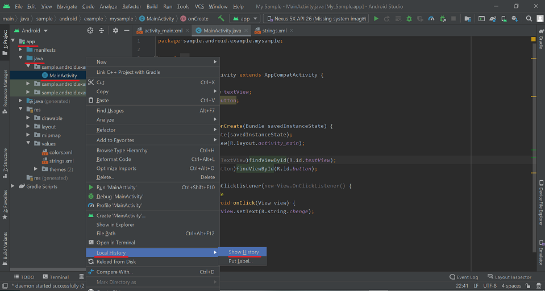
Task: Expand the drawable folder
Action: 28,118
